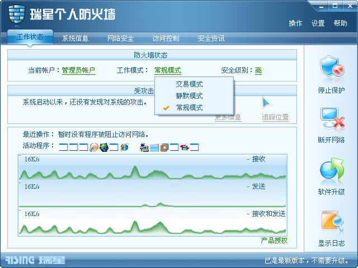358x268 pixels.
Task: Click the 接收 traffic graph
Action: coord(153,167)
